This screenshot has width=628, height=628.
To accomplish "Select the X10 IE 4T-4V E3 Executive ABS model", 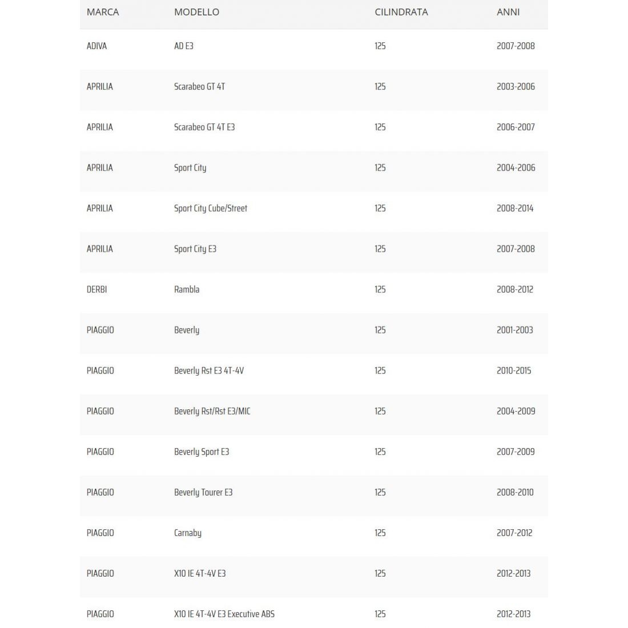I will click(224, 614).
